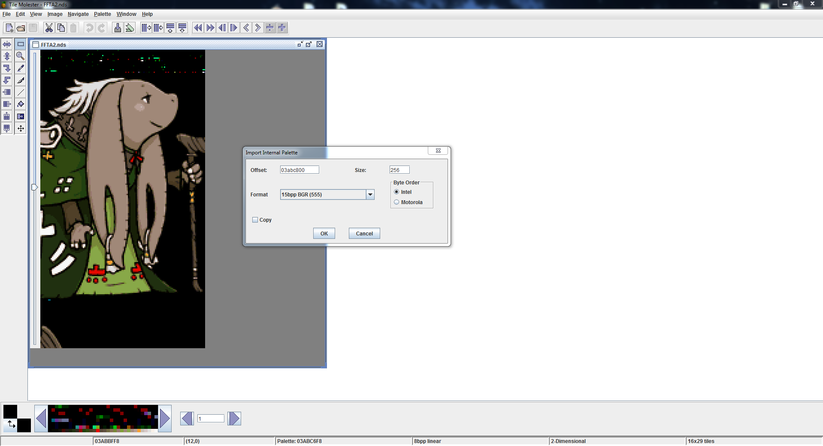The height and width of the screenshot is (446, 823).
Task: Decrease tile grid height
Action: [x=170, y=28]
